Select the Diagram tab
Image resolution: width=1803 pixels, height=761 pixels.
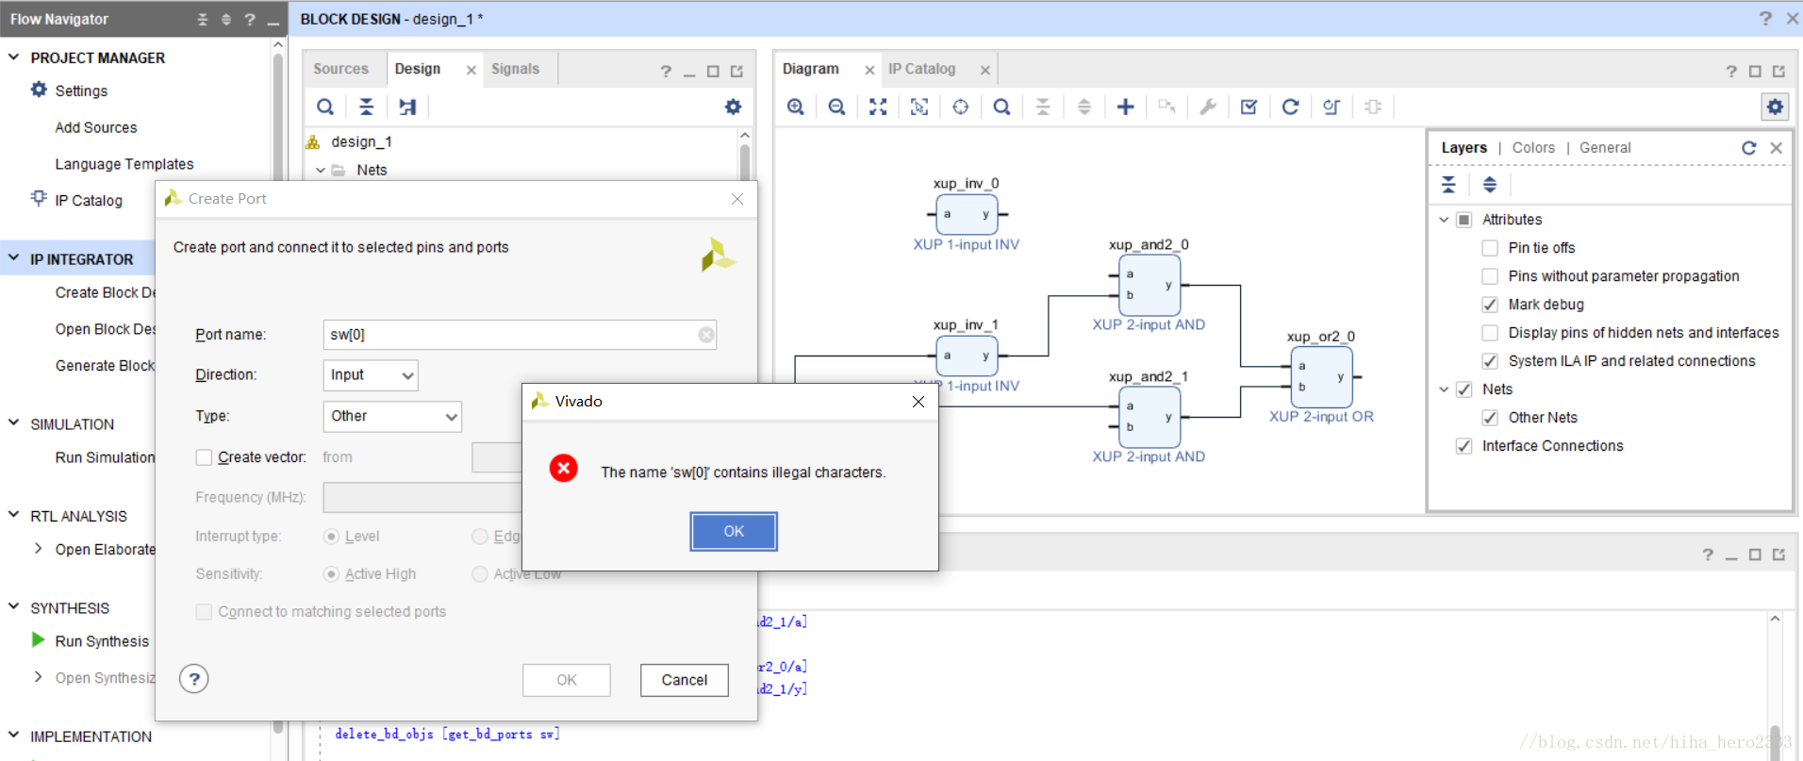click(810, 69)
